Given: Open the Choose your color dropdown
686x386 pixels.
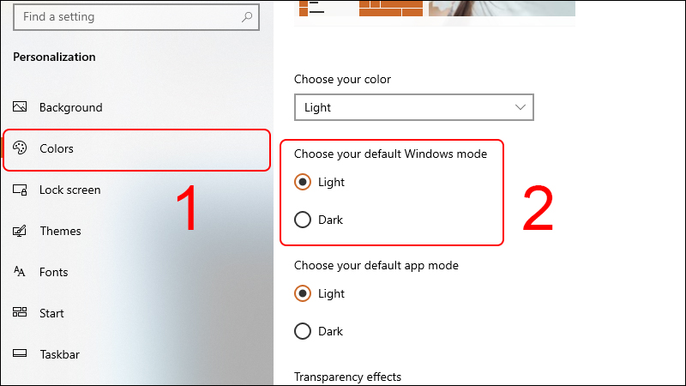Looking at the screenshot, I should pos(414,107).
